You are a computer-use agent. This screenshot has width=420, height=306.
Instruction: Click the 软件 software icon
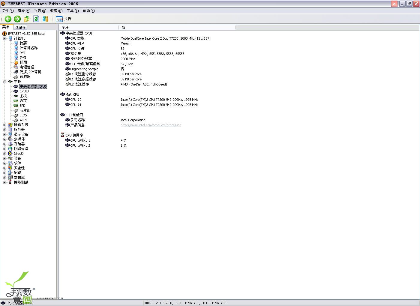point(10,163)
